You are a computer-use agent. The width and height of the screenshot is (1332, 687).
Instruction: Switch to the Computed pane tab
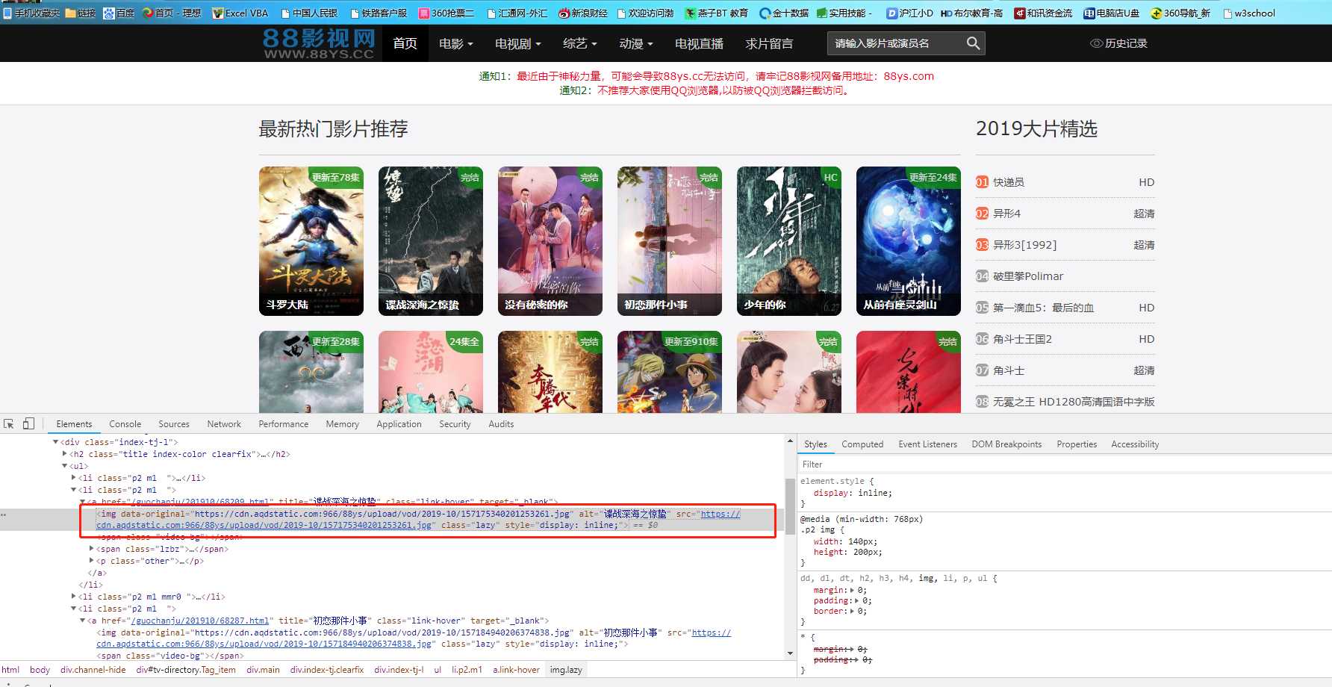[862, 444]
